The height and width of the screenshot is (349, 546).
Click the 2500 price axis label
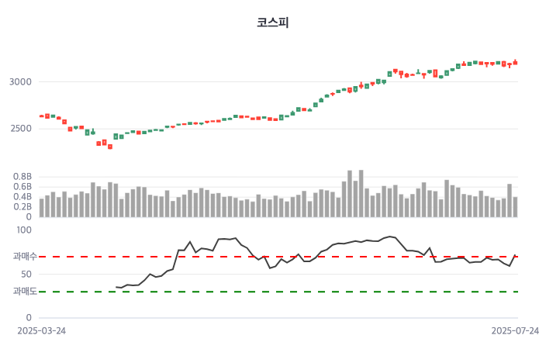click(x=22, y=129)
